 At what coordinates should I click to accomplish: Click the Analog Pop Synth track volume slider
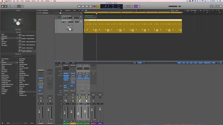[x=73, y=18]
